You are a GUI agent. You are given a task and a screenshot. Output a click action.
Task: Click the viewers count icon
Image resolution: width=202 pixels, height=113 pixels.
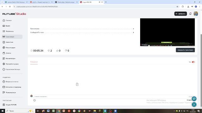(49, 51)
